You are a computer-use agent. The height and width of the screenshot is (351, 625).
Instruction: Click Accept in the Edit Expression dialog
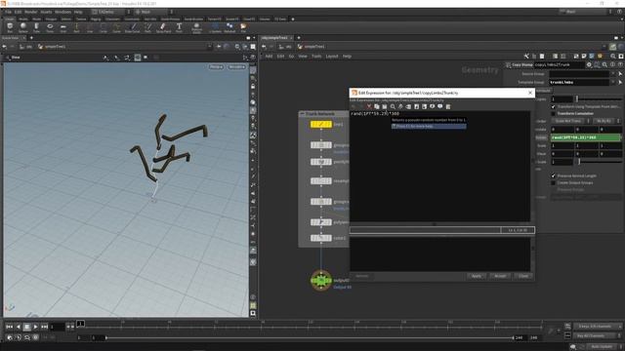(x=500, y=276)
